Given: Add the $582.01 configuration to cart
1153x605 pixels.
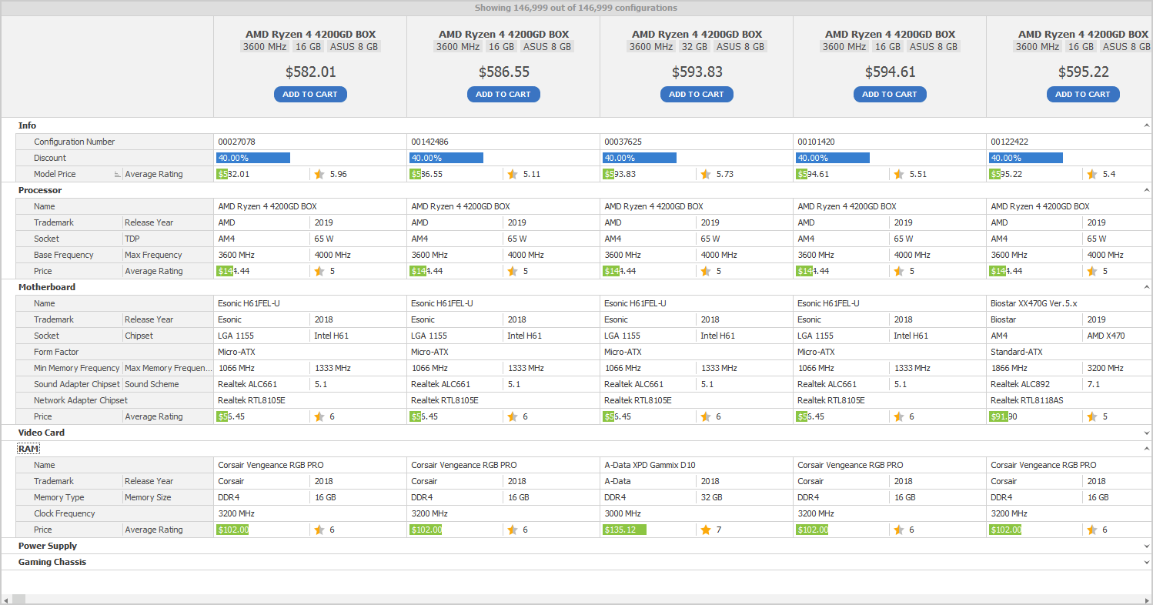Looking at the screenshot, I should point(310,94).
